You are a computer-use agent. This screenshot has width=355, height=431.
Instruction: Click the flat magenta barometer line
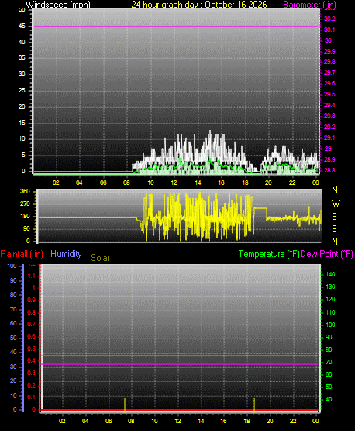176,26
